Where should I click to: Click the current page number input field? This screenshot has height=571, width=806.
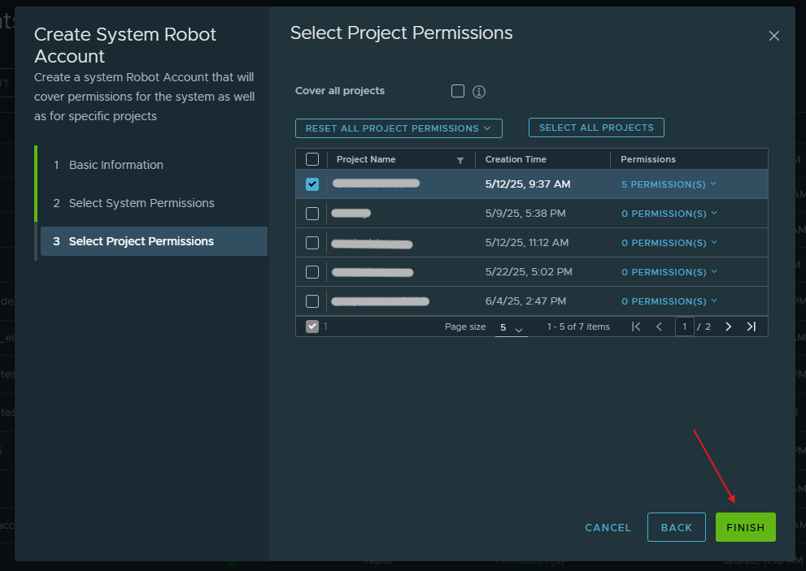(685, 327)
